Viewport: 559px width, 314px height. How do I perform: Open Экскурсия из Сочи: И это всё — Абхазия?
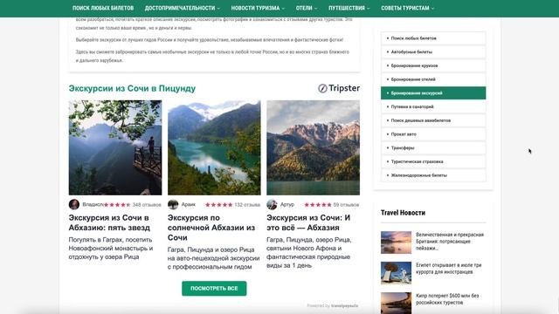(308, 222)
